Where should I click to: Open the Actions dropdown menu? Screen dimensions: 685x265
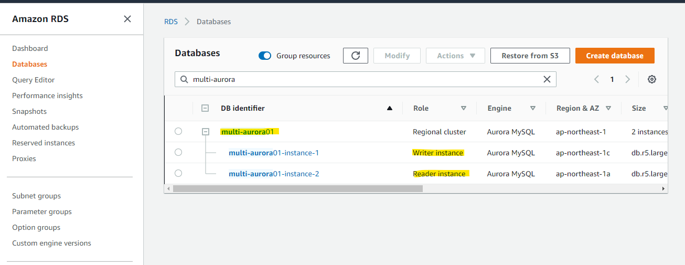(x=456, y=56)
